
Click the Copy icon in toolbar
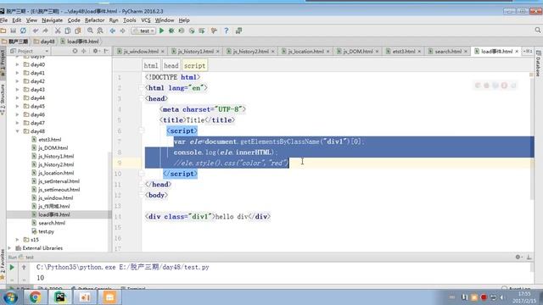[68, 30]
